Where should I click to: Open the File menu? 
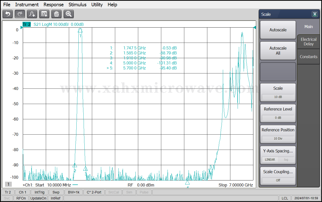click(x=7, y=5)
